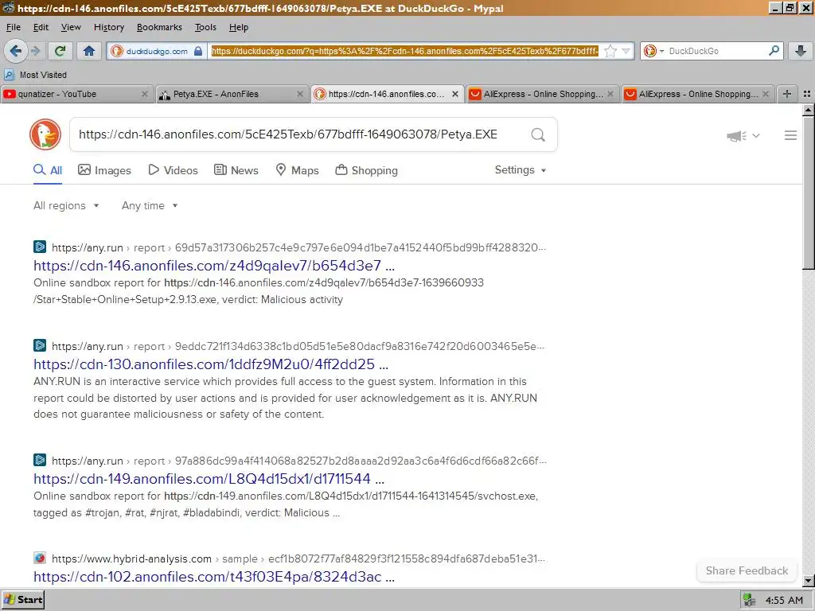
Task: Open cdn-130.anonfiles 1ddfz9M2u0 result link
Action: coord(211,364)
